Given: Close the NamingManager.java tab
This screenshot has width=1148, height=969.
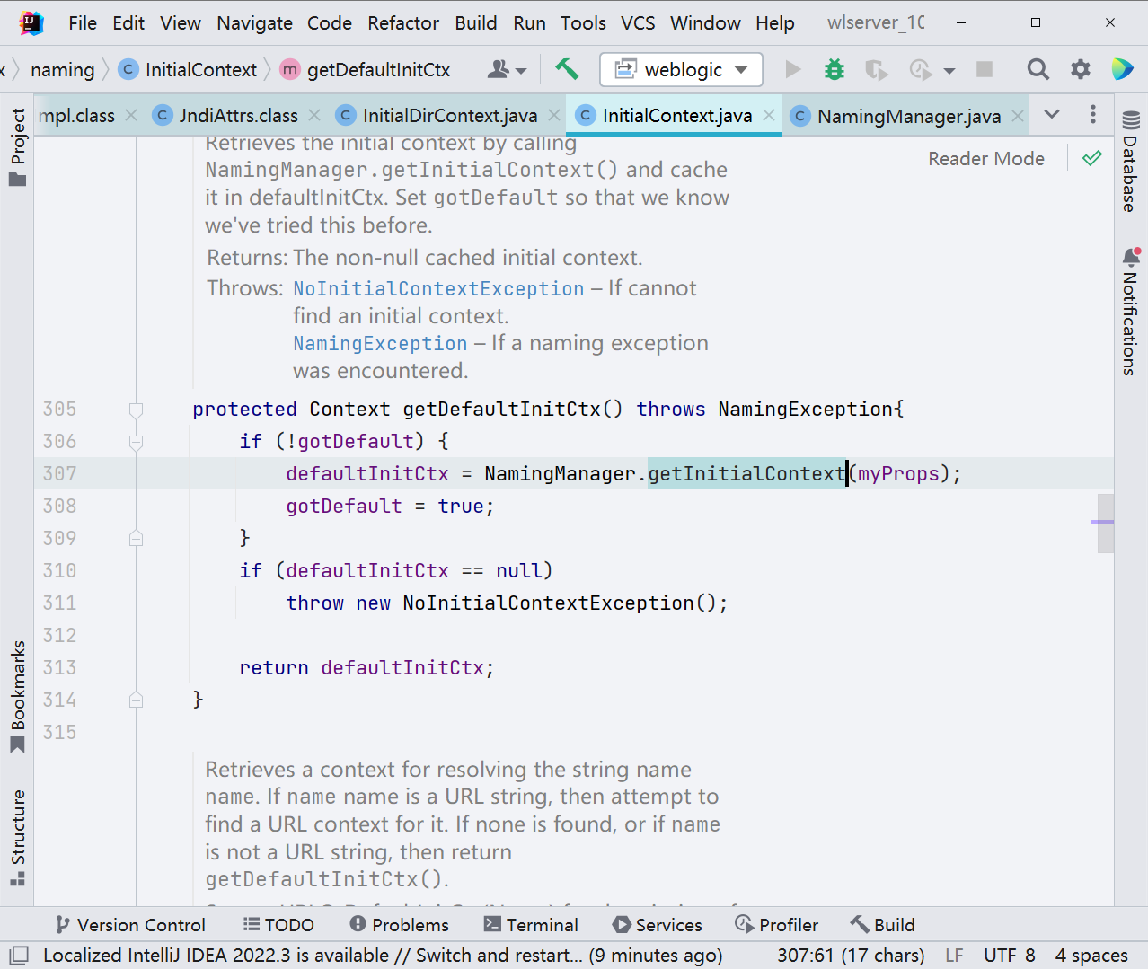Looking at the screenshot, I should click(x=1018, y=115).
